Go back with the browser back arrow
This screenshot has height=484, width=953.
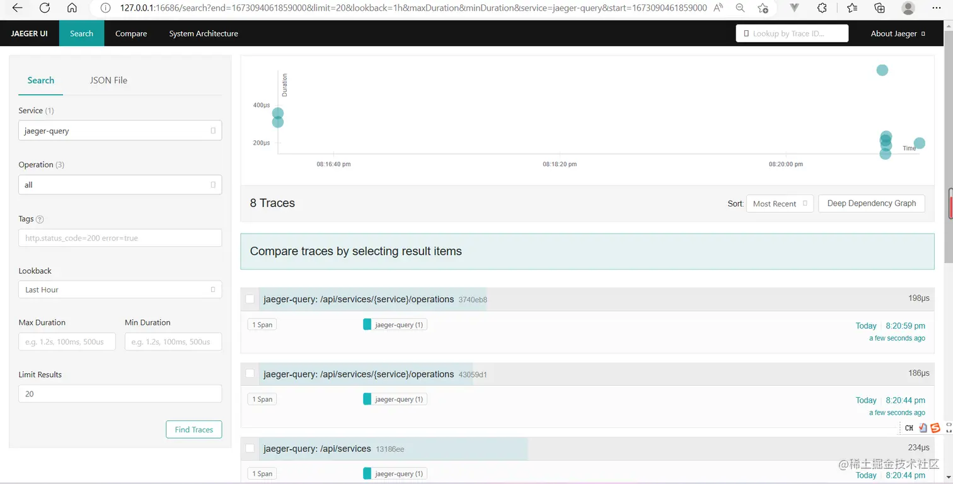pos(17,8)
